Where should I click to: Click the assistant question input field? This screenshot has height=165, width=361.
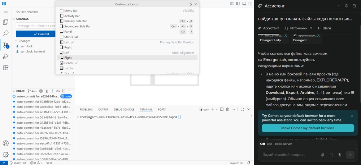point(284,155)
